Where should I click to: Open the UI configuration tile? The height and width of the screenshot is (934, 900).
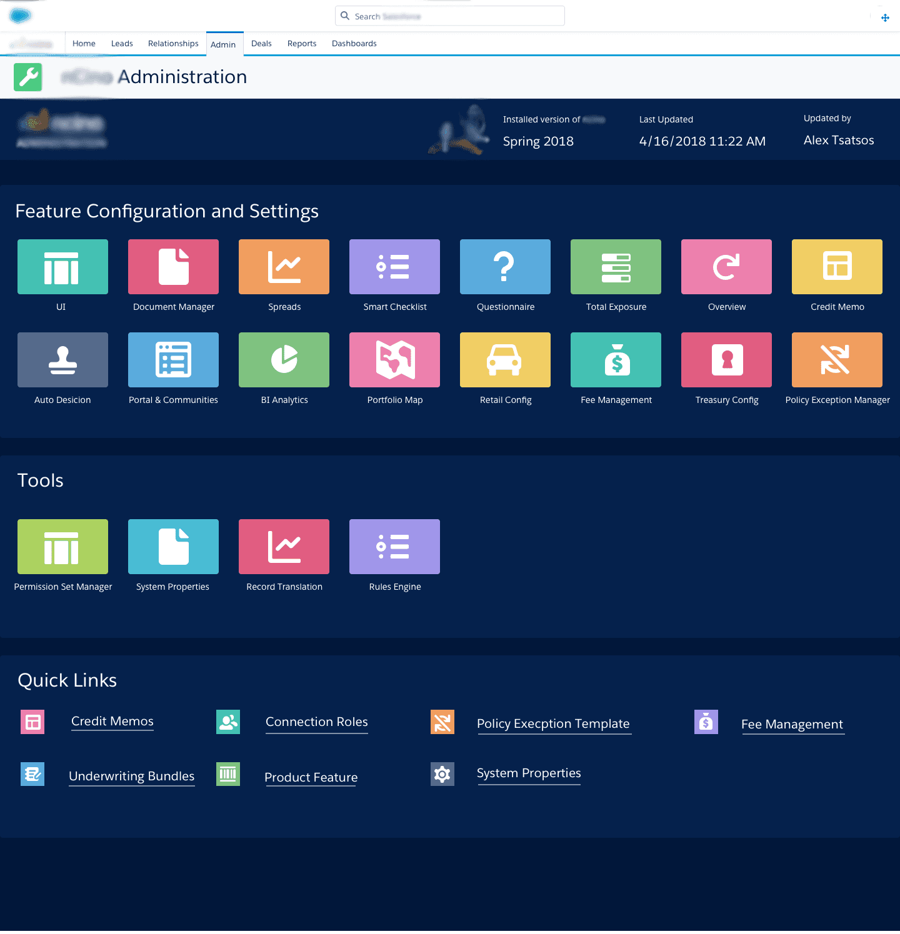(x=62, y=267)
